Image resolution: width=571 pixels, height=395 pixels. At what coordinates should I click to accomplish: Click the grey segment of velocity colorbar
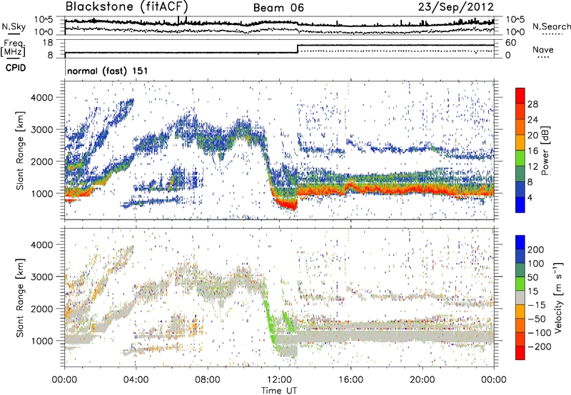point(520,298)
